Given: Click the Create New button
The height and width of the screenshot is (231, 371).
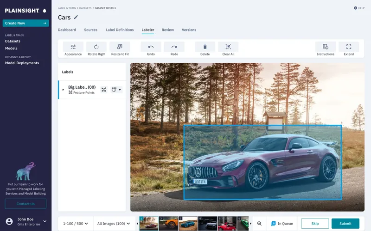Looking at the screenshot, I should (x=26, y=23).
